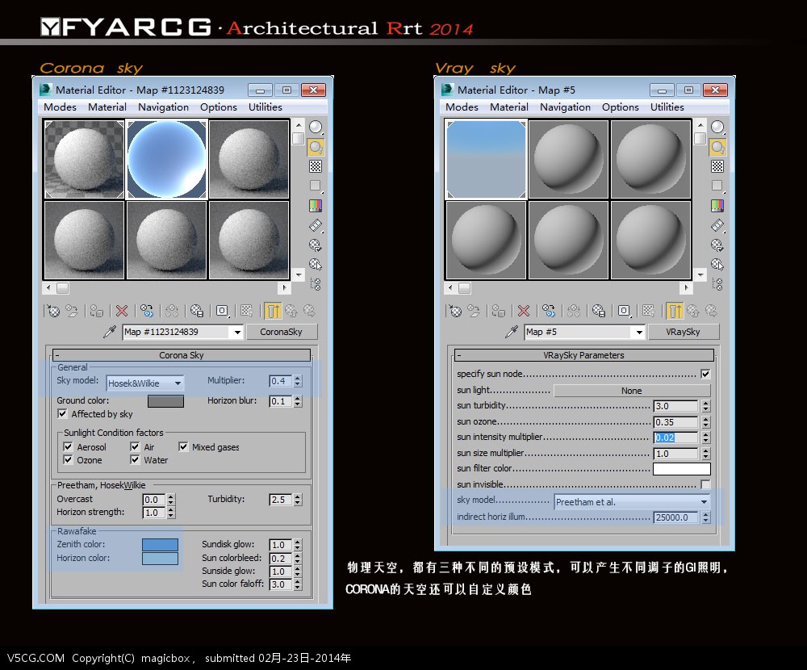Click Get Material icon in Corona sky editor
Screen dimensions: 807x670
tap(53, 311)
